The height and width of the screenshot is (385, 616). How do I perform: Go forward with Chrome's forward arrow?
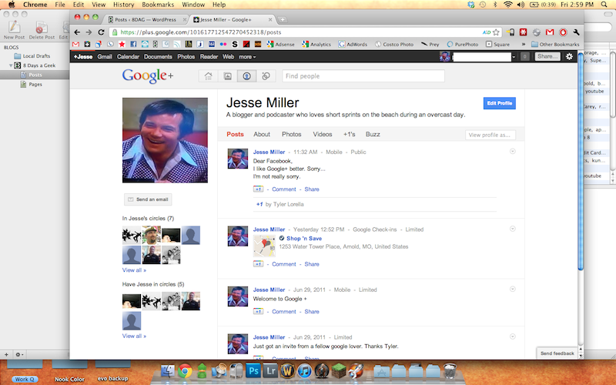(89, 32)
